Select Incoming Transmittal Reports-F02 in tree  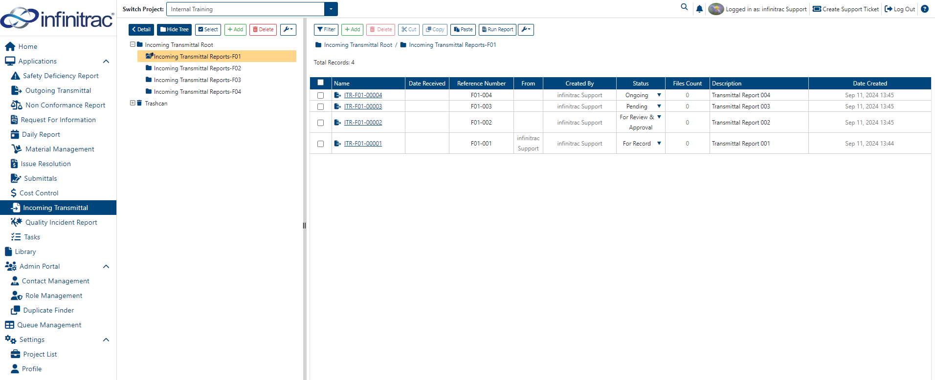tap(197, 68)
